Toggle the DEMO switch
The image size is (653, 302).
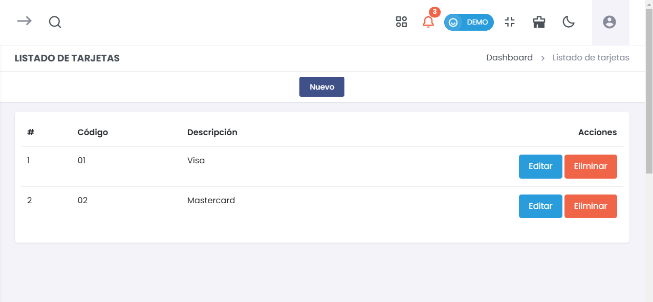tap(468, 23)
